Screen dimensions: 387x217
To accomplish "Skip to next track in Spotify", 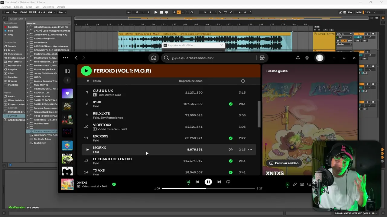I will pos(219,182).
